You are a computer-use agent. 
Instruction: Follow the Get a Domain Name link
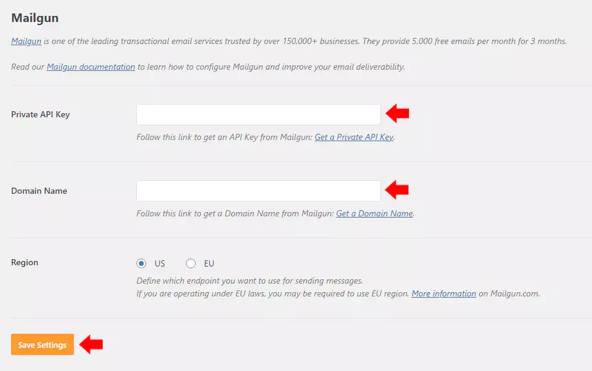pos(374,213)
